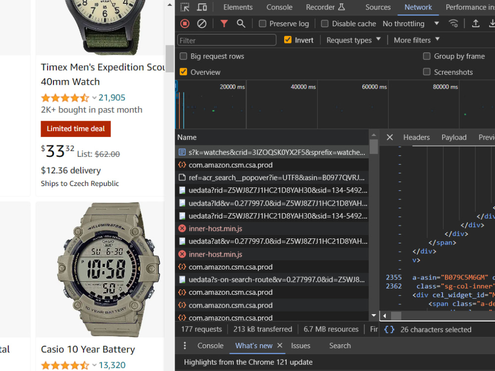
Task: Click the import HAR upload icon
Action: click(x=476, y=23)
